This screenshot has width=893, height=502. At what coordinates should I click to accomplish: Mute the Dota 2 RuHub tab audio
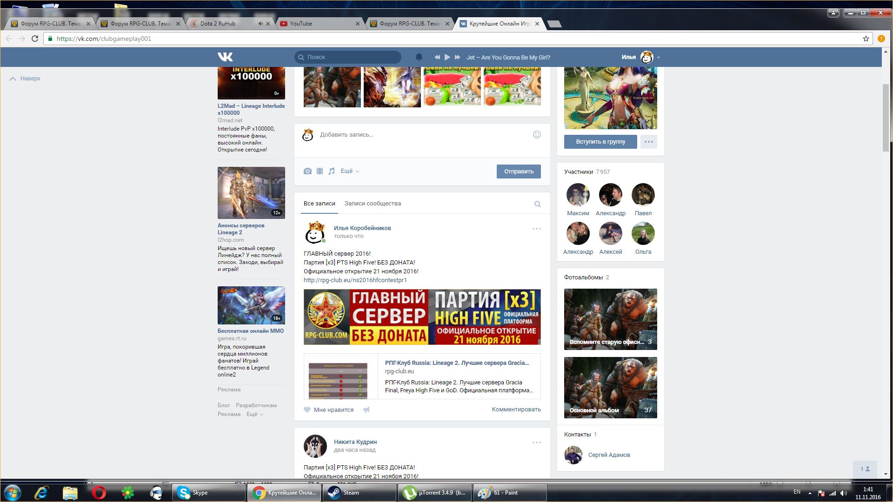(x=260, y=23)
